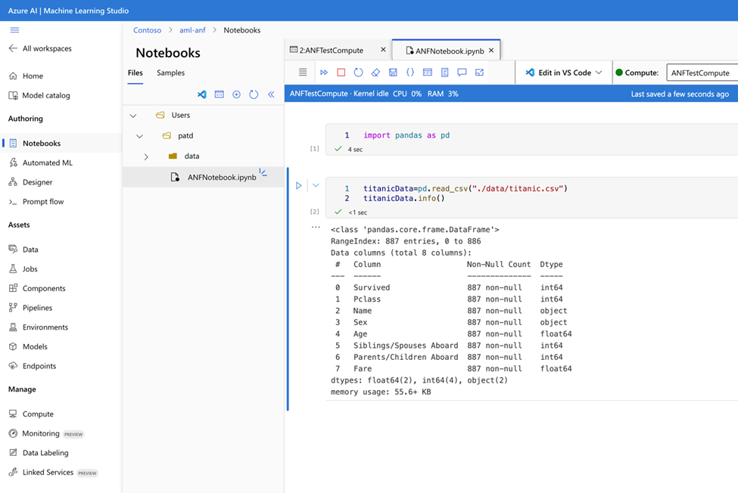The height and width of the screenshot is (493, 738).
Task: Collapse the file explorer panel
Action: coord(271,95)
